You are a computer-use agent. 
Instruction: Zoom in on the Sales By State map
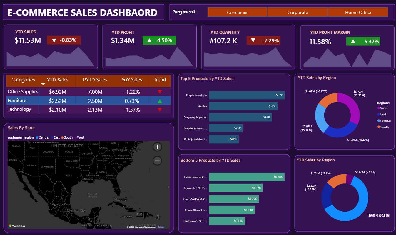pyautogui.click(x=157, y=147)
